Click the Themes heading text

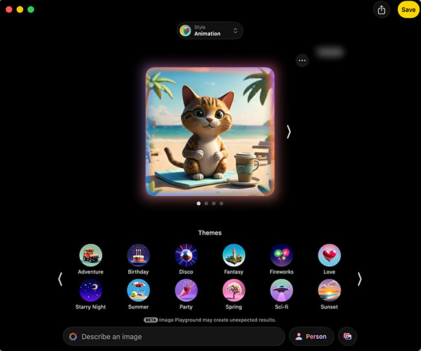pyautogui.click(x=210, y=233)
